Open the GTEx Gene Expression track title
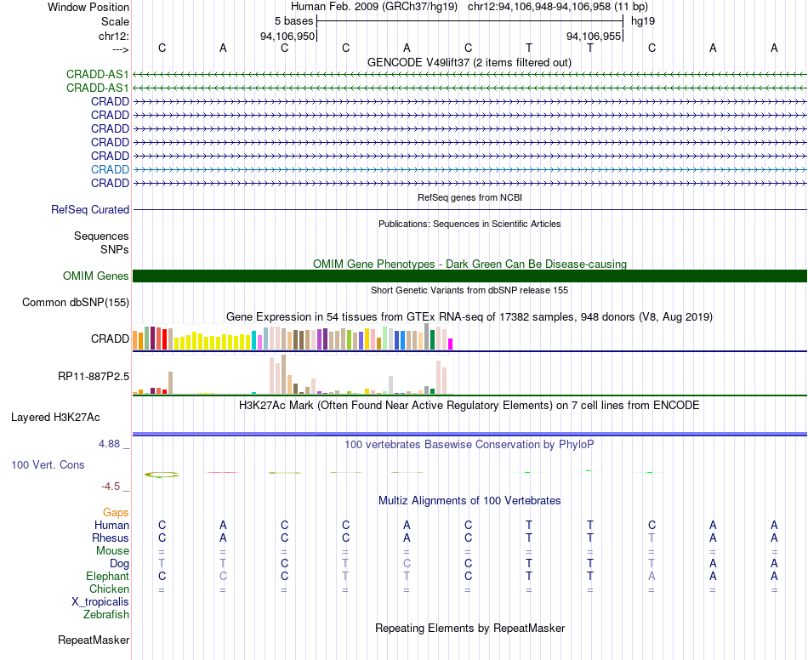This screenshot has height=660, width=808. click(469, 317)
